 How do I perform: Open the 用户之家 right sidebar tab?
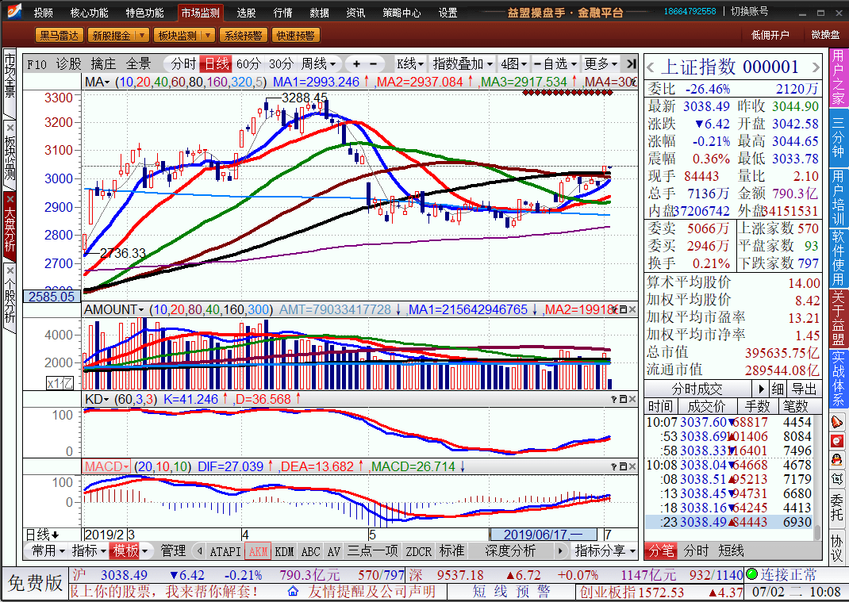tap(838, 78)
